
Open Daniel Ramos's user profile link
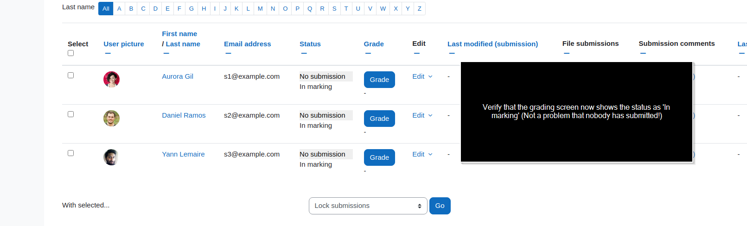tap(184, 115)
